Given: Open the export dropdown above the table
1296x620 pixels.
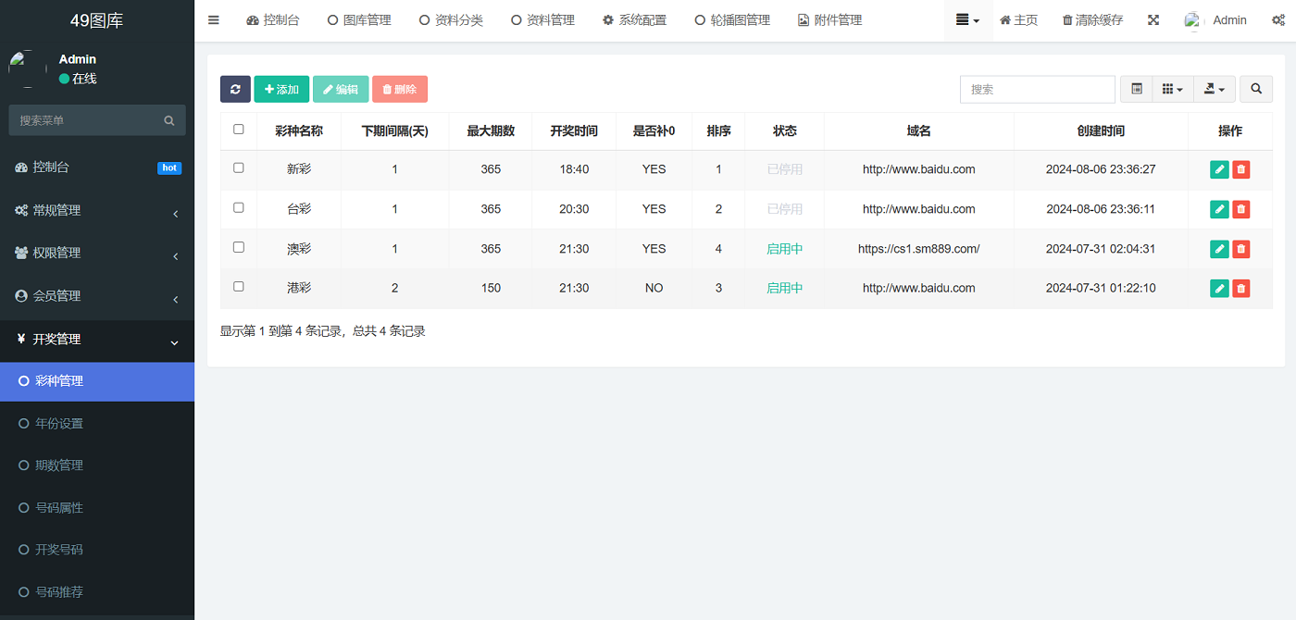Looking at the screenshot, I should 1214,89.
